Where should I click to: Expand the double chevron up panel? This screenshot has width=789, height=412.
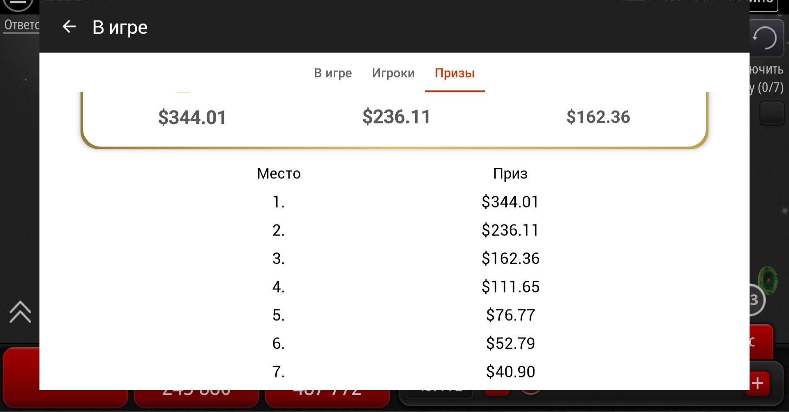[x=20, y=312]
